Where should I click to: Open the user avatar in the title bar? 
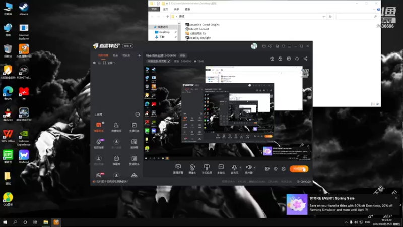tap(254, 46)
